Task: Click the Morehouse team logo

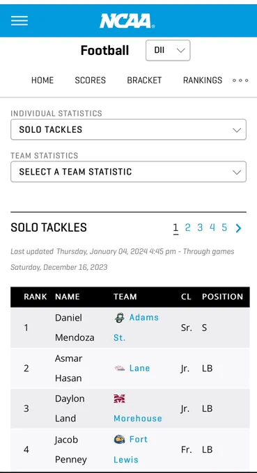Action: (119, 399)
